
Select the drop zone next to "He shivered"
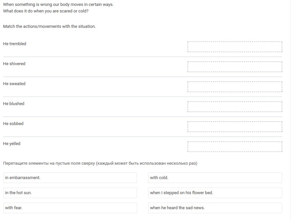(x=235, y=67)
